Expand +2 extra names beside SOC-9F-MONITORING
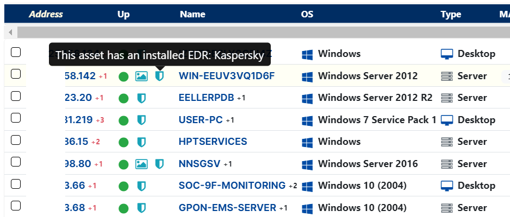 click(293, 186)
